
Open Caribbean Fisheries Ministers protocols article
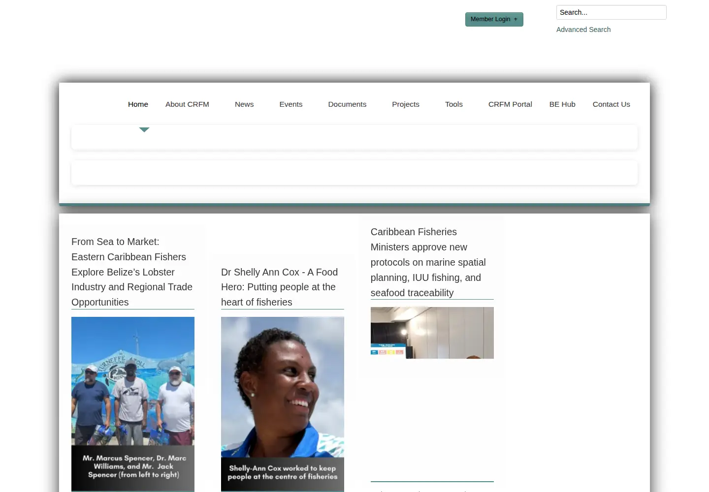[x=428, y=262]
